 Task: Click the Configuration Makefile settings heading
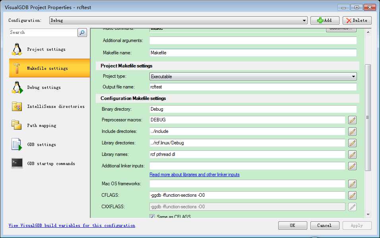(133, 98)
